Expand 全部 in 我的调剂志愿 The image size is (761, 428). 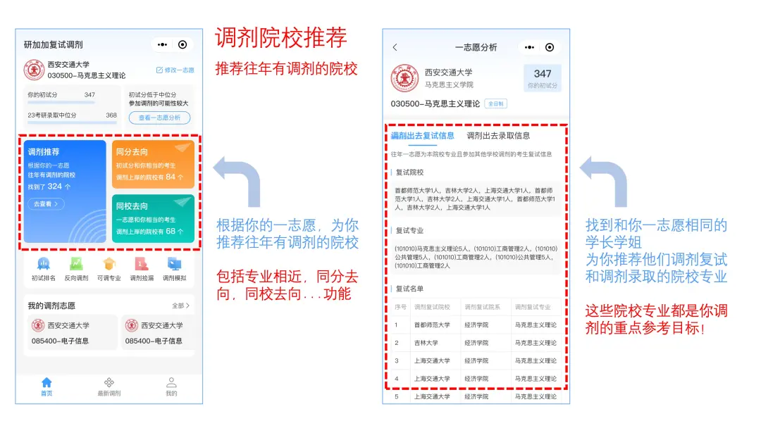pyautogui.click(x=180, y=306)
